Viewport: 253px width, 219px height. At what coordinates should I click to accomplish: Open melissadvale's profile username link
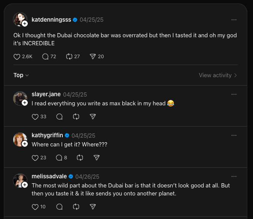pos(49,176)
